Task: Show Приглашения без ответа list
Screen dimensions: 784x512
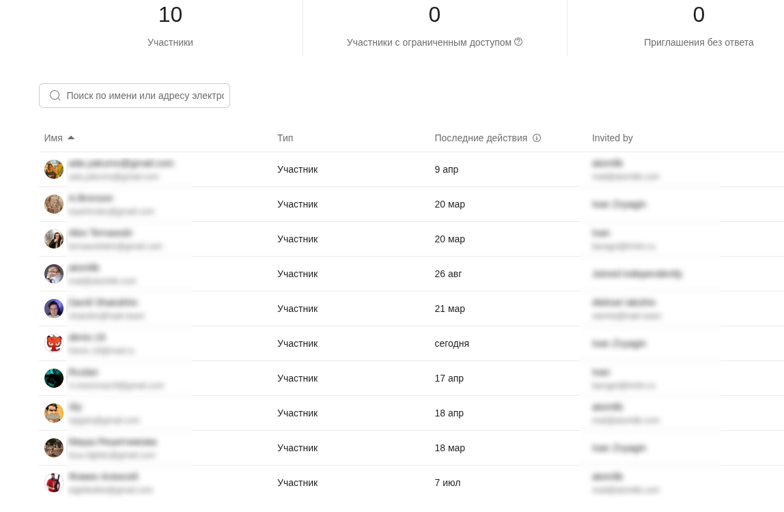Action: [698, 27]
